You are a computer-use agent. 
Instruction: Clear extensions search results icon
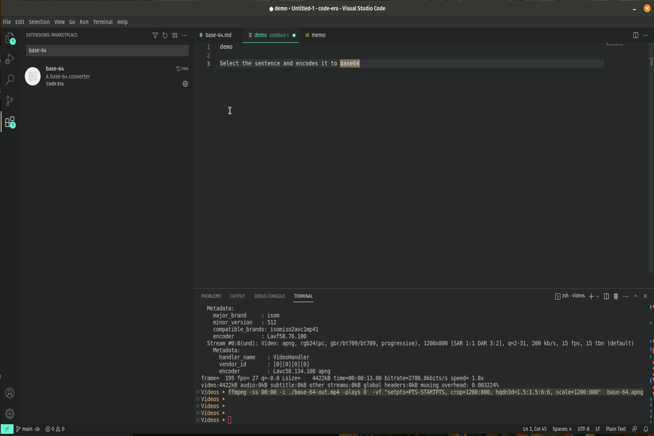click(175, 35)
